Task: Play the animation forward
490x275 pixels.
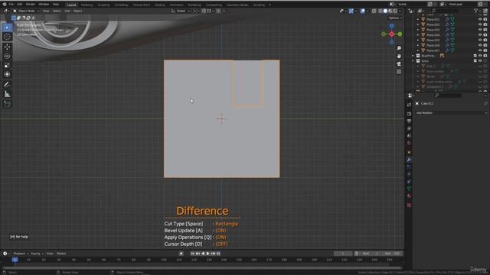Action: point(207,254)
